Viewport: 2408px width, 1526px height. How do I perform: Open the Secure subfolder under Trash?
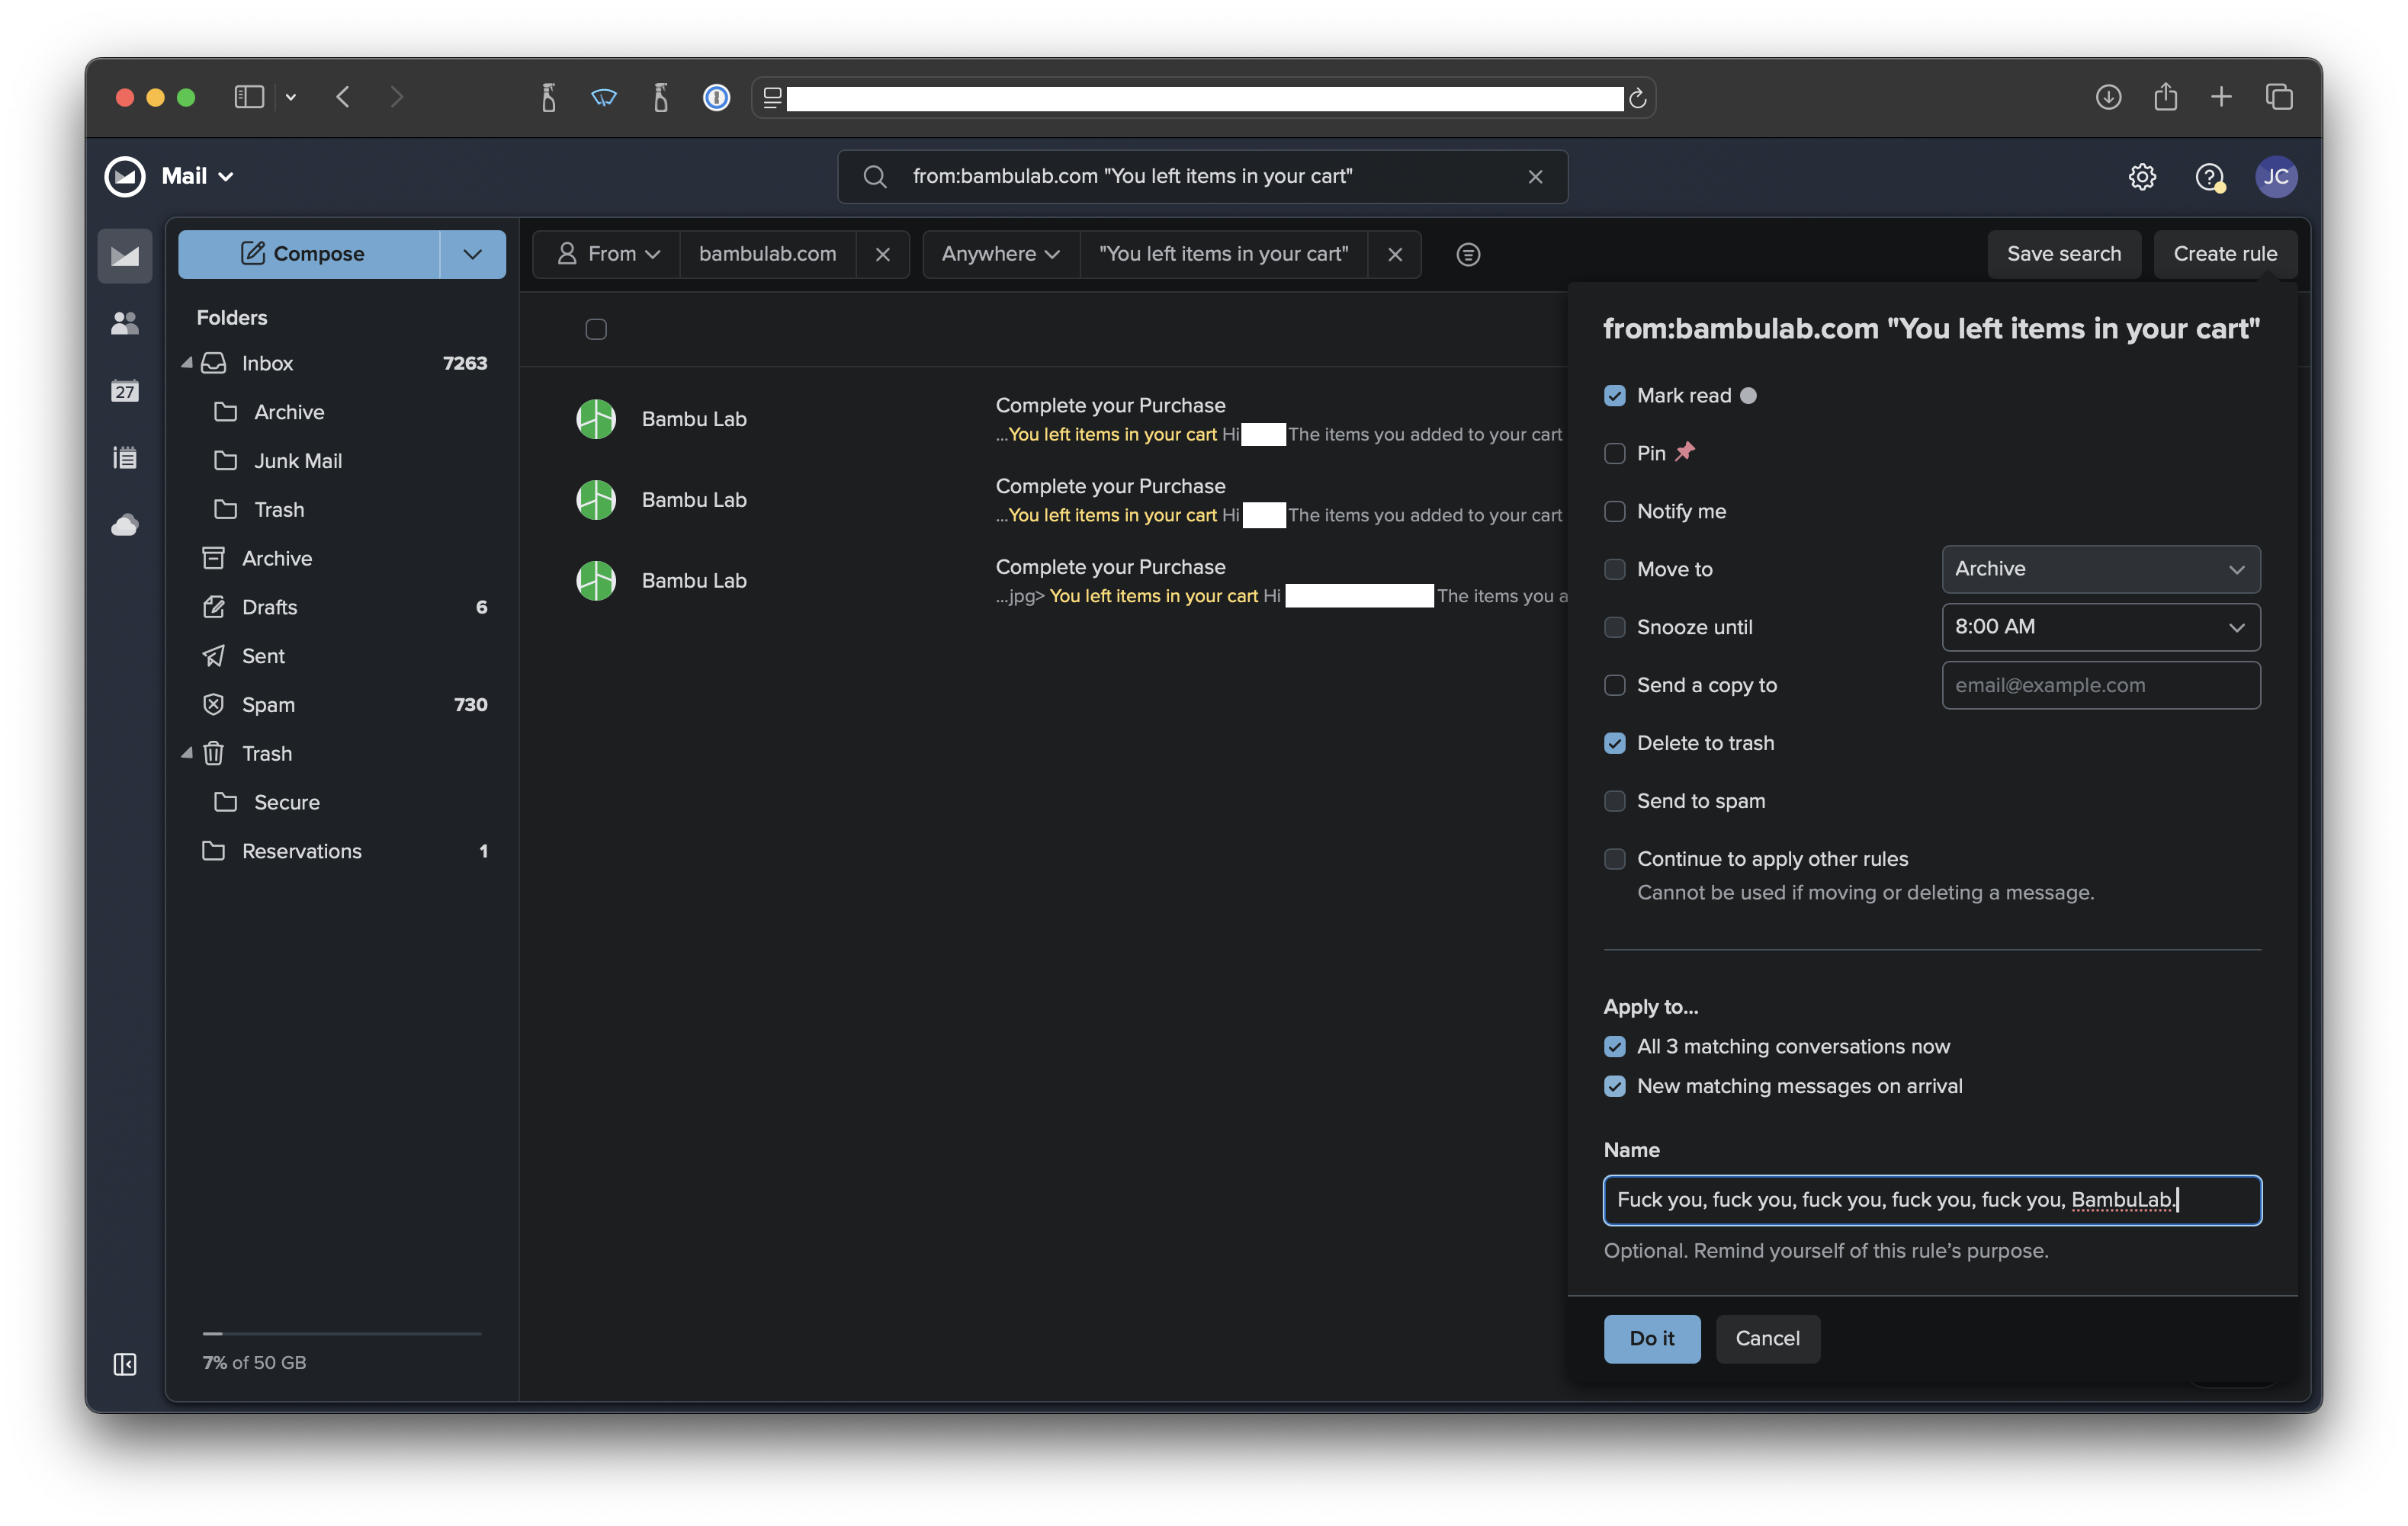click(x=342, y=803)
